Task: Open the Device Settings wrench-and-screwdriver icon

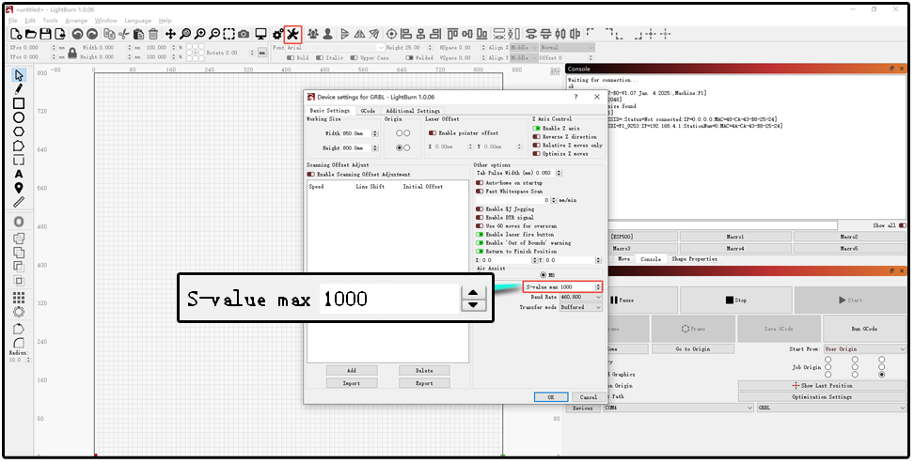Action: click(x=292, y=35)
